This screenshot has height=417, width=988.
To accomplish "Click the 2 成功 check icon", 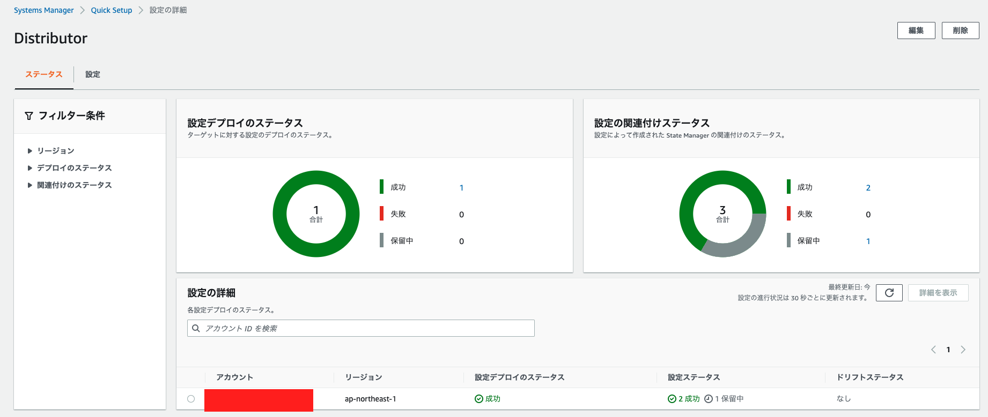I will coord(672,399).
